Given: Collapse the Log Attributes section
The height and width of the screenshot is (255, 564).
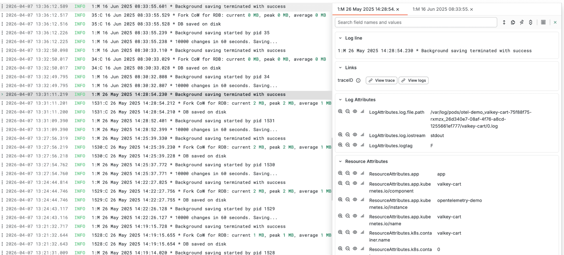Looking at the screenshot, I should [340, 100].
